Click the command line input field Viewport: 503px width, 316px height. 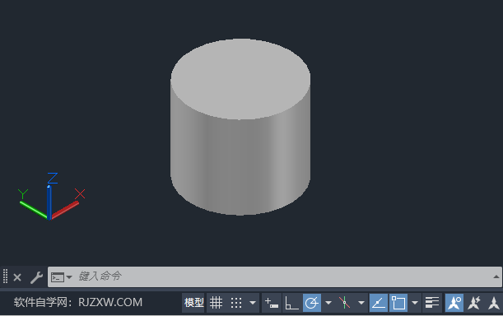(282, 276)
